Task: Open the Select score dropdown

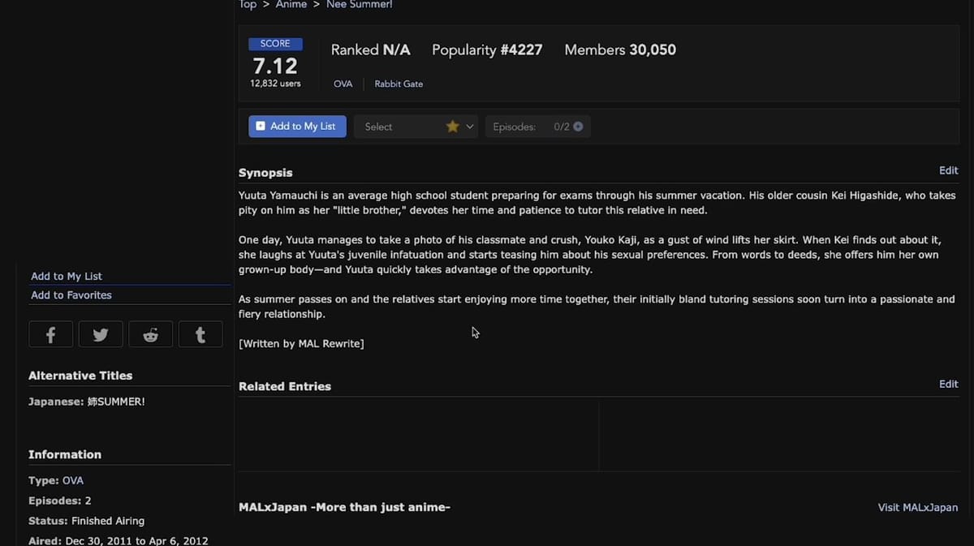Action: pos(398,127)
